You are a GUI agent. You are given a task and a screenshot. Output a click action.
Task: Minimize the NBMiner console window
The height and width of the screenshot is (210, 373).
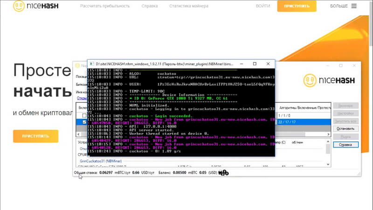click(242, 64)
